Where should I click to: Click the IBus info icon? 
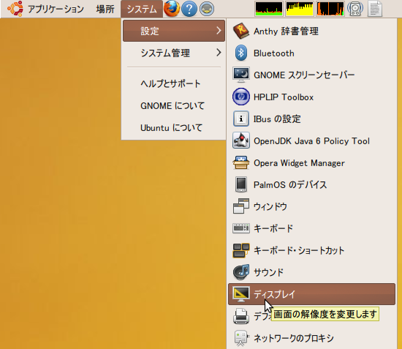click(x=241, y=119)
